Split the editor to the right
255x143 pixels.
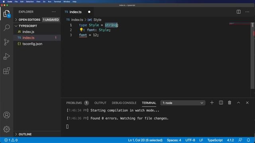point(239,12)
